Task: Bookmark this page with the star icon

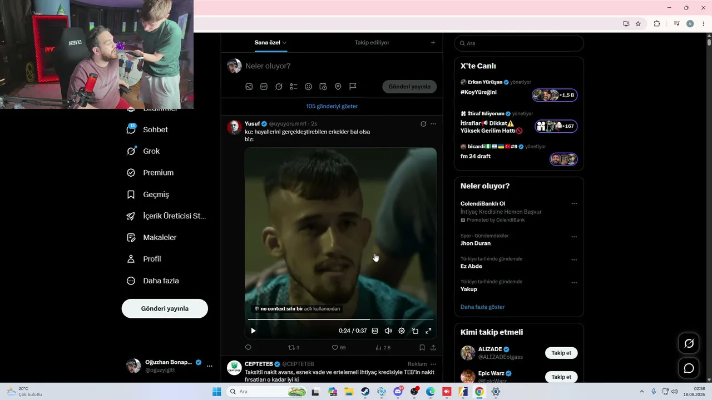Action: (638, 23)
